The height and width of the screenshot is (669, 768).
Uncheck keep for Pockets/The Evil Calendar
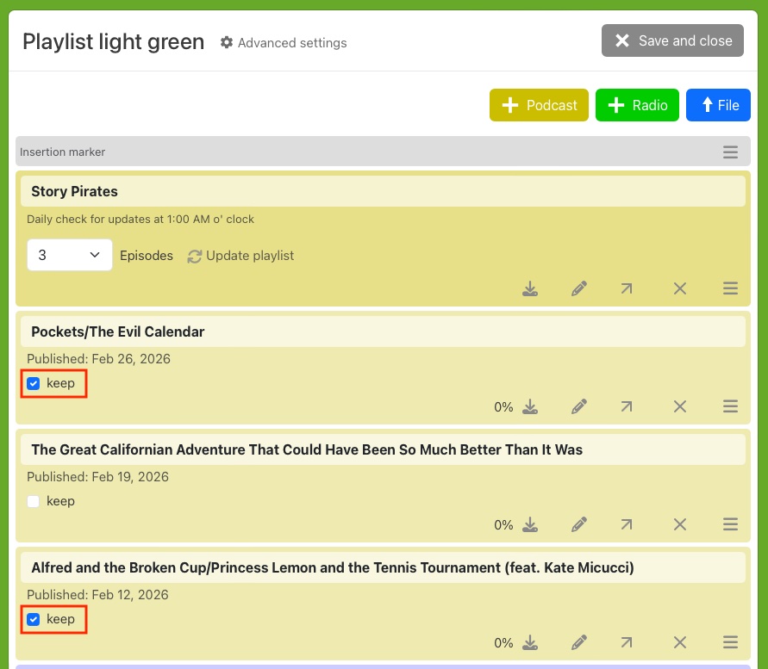34,383
